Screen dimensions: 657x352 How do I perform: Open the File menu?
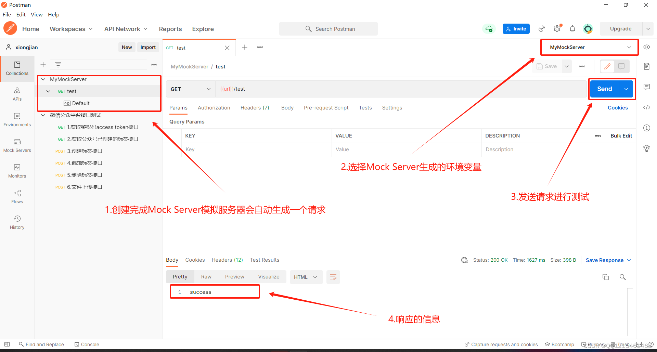[x=7, y=14]
